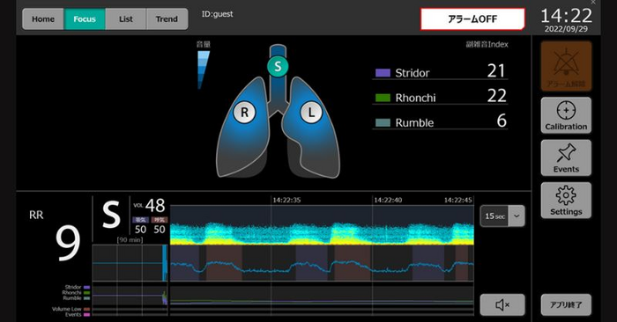Viewport: 617px width, 322px height.
Task: Click the breathing waveform graph
Action: click(322, 263)
